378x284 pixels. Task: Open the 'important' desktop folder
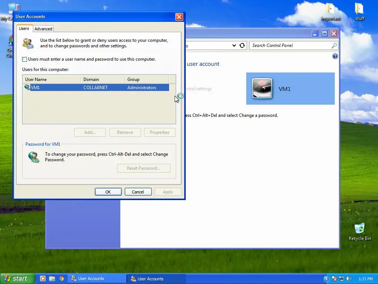click(x=331, y=12)
